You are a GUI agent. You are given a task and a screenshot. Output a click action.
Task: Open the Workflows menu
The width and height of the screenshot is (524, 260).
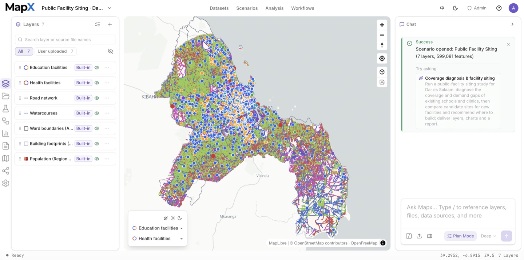pyautogui.click(x=302, y=8)
